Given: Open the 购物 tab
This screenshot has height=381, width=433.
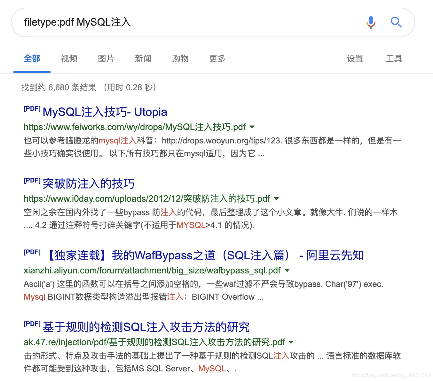Looking at the screenshot, I should 180,59.
